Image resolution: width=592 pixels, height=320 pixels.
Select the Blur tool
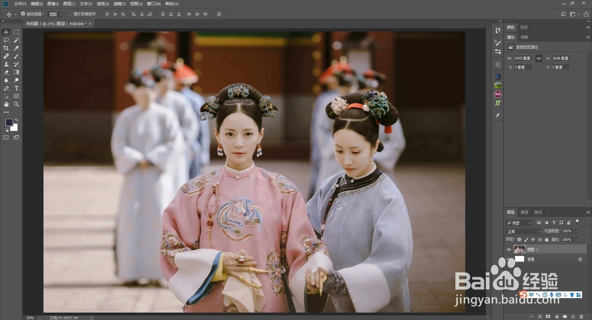click(6, 80)
